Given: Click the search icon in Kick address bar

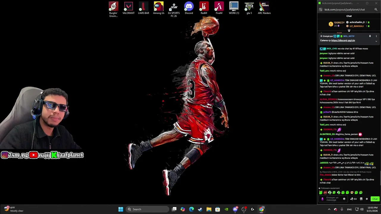Looking at the screenshot, I should 376,10.
